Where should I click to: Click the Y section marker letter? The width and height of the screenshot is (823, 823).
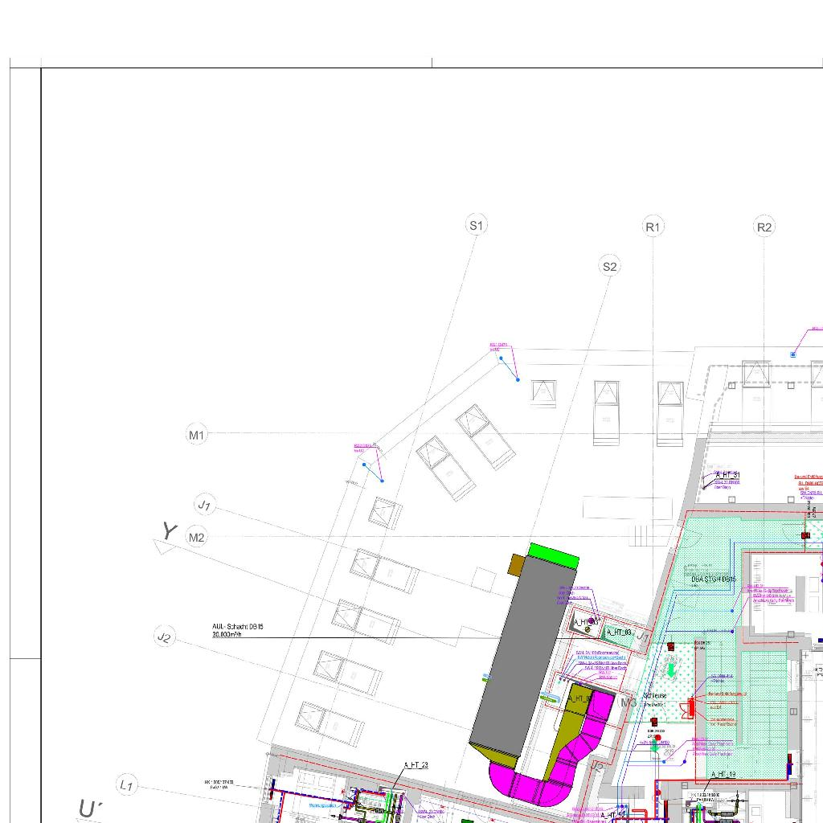(x=169, y=530)
